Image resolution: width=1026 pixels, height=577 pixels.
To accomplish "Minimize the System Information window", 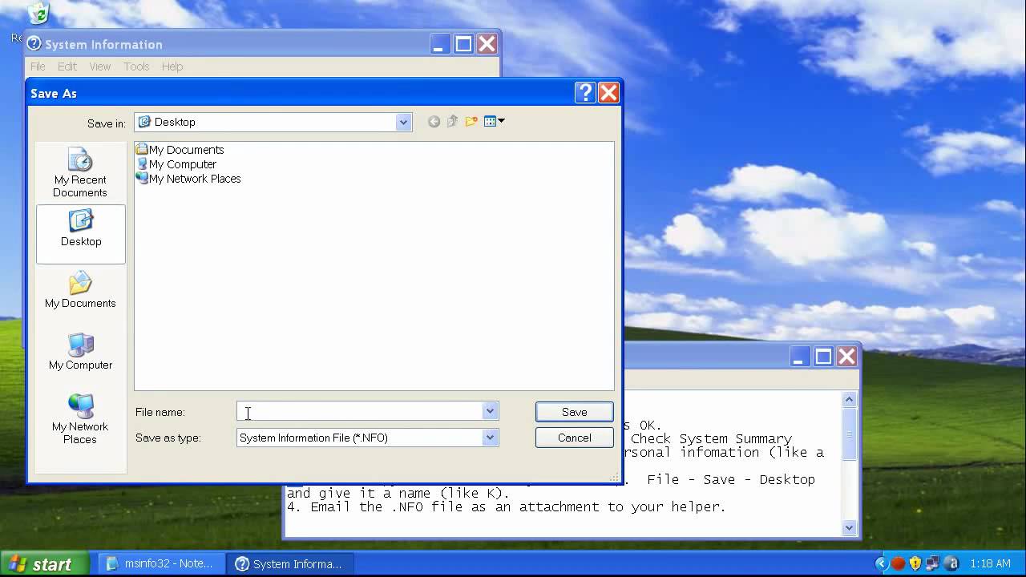I will pos(440,44).
